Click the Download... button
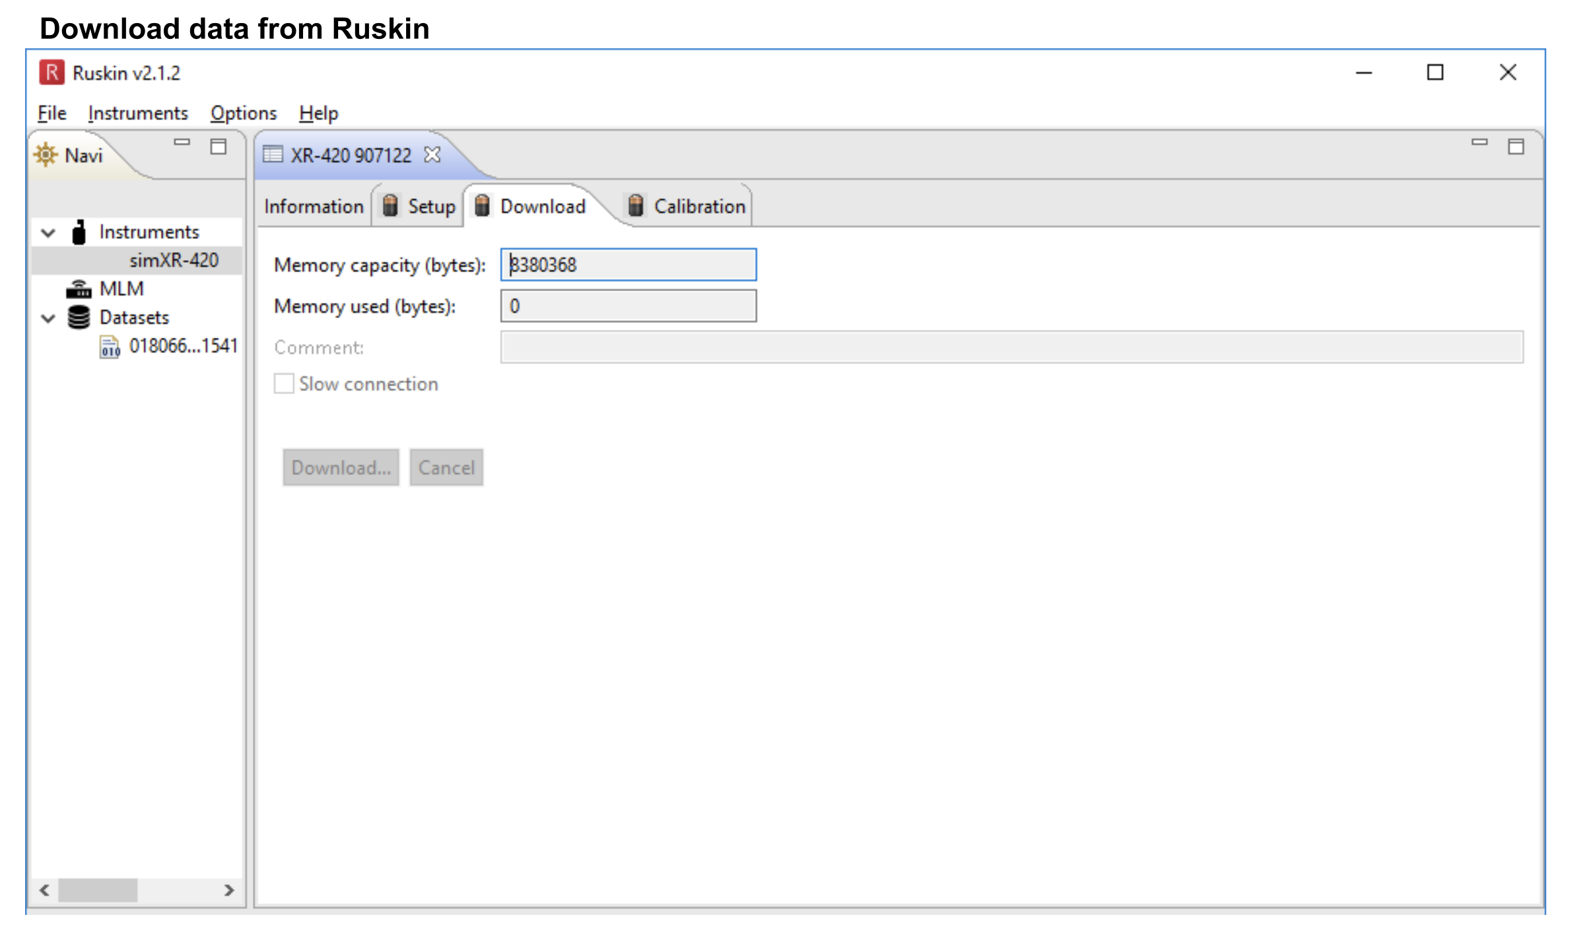The height and width of the screenshot is (936, 1574). point(341,467)
